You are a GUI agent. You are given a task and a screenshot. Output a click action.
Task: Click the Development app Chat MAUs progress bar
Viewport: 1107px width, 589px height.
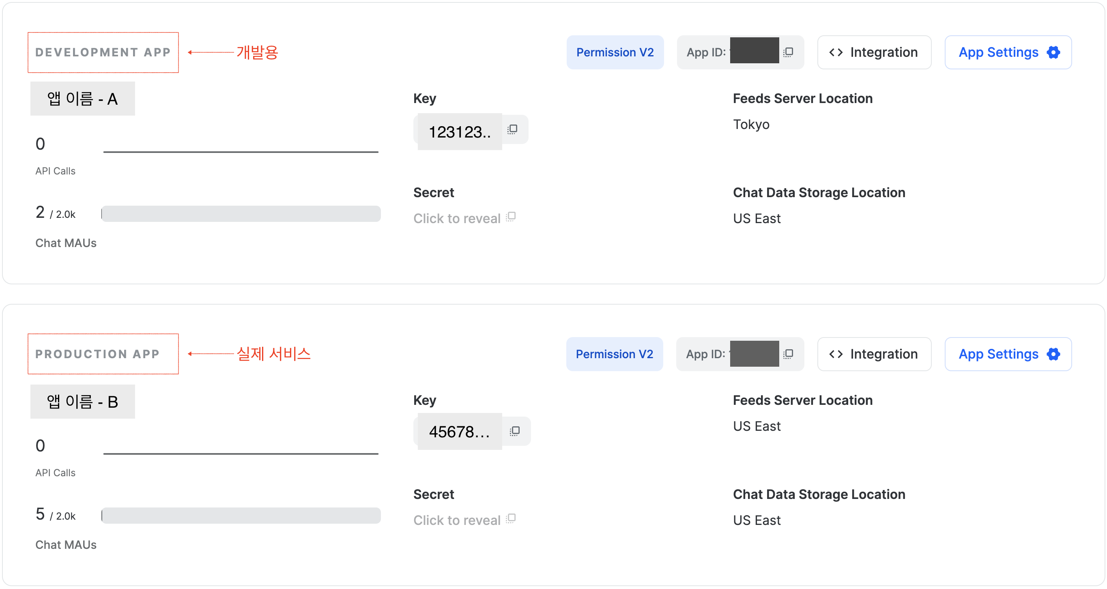241,213
